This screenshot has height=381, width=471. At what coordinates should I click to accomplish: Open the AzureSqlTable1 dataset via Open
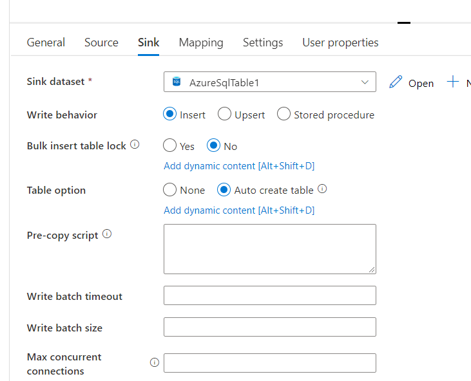421,83
